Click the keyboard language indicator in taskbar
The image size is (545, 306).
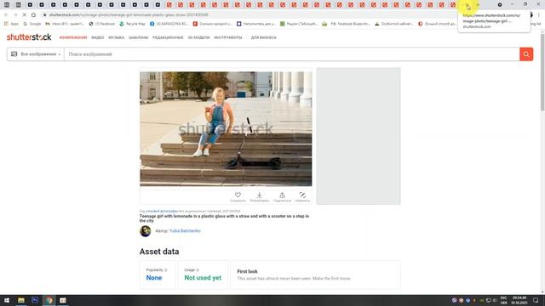(503, 300)
